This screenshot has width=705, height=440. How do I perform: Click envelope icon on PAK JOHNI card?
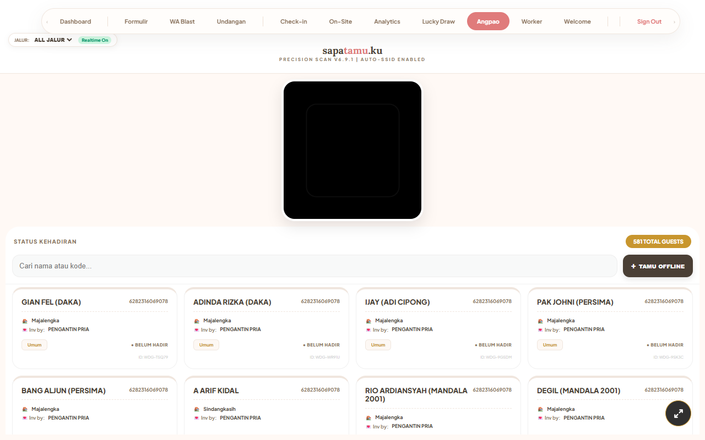540,330
